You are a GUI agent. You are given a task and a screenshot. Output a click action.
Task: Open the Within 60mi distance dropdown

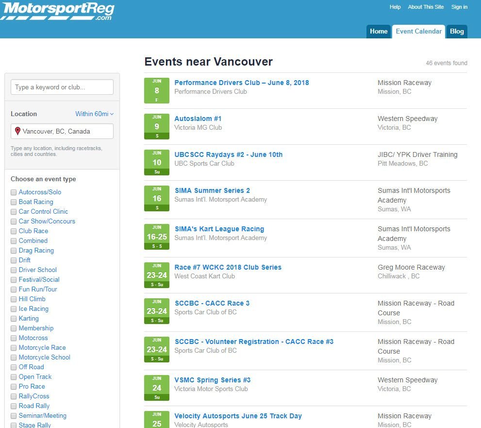pyautogui.click(x=94, y=114)
